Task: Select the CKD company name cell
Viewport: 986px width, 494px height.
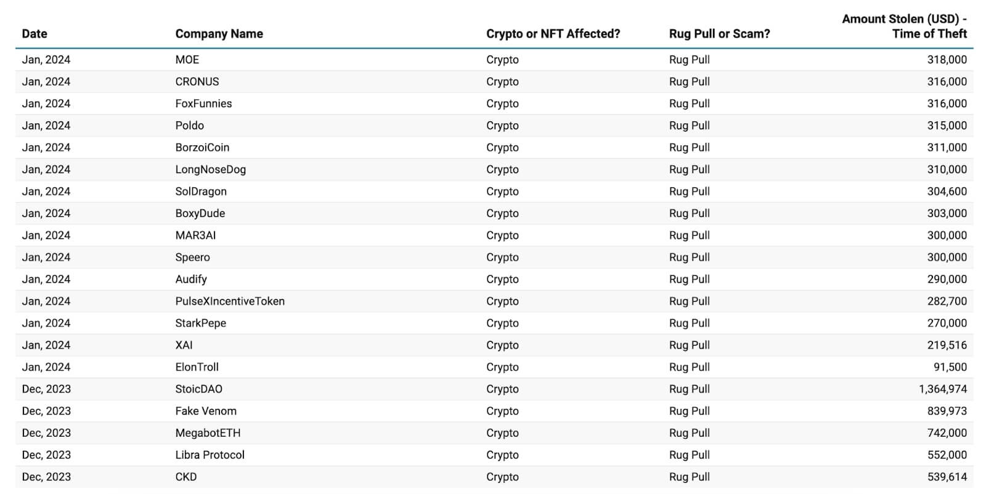Action: click(x=185, y=477)
